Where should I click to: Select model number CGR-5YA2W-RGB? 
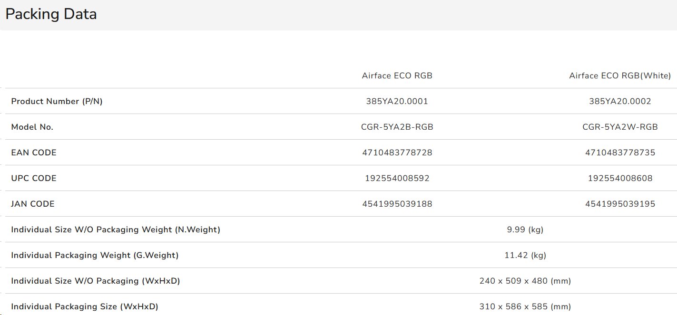620,127
